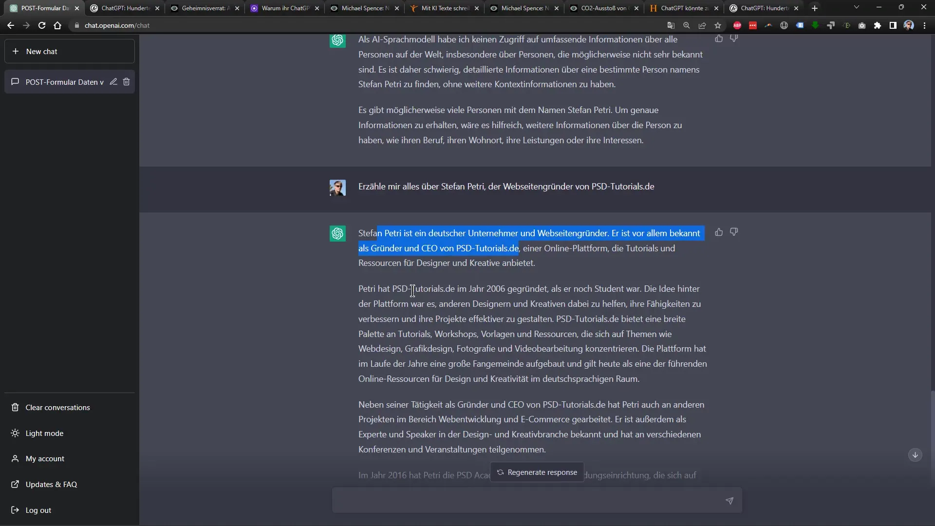
Task: Select the POST-Formular Daten chat item
Action: 64,81
